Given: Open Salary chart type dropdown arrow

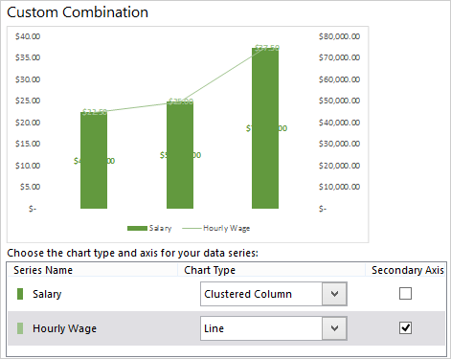Looking at the screenshot, I should coord(334,294).
